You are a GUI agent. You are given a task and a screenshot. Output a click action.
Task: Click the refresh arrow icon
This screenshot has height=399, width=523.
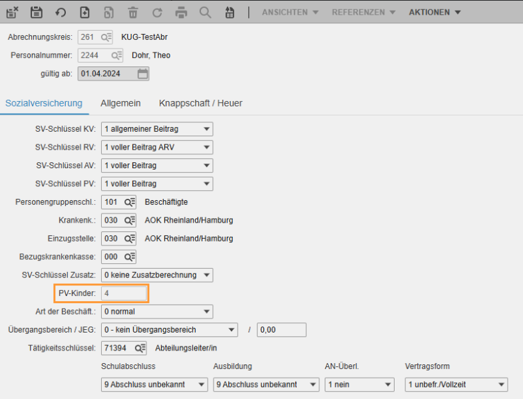tap(157, 13)
